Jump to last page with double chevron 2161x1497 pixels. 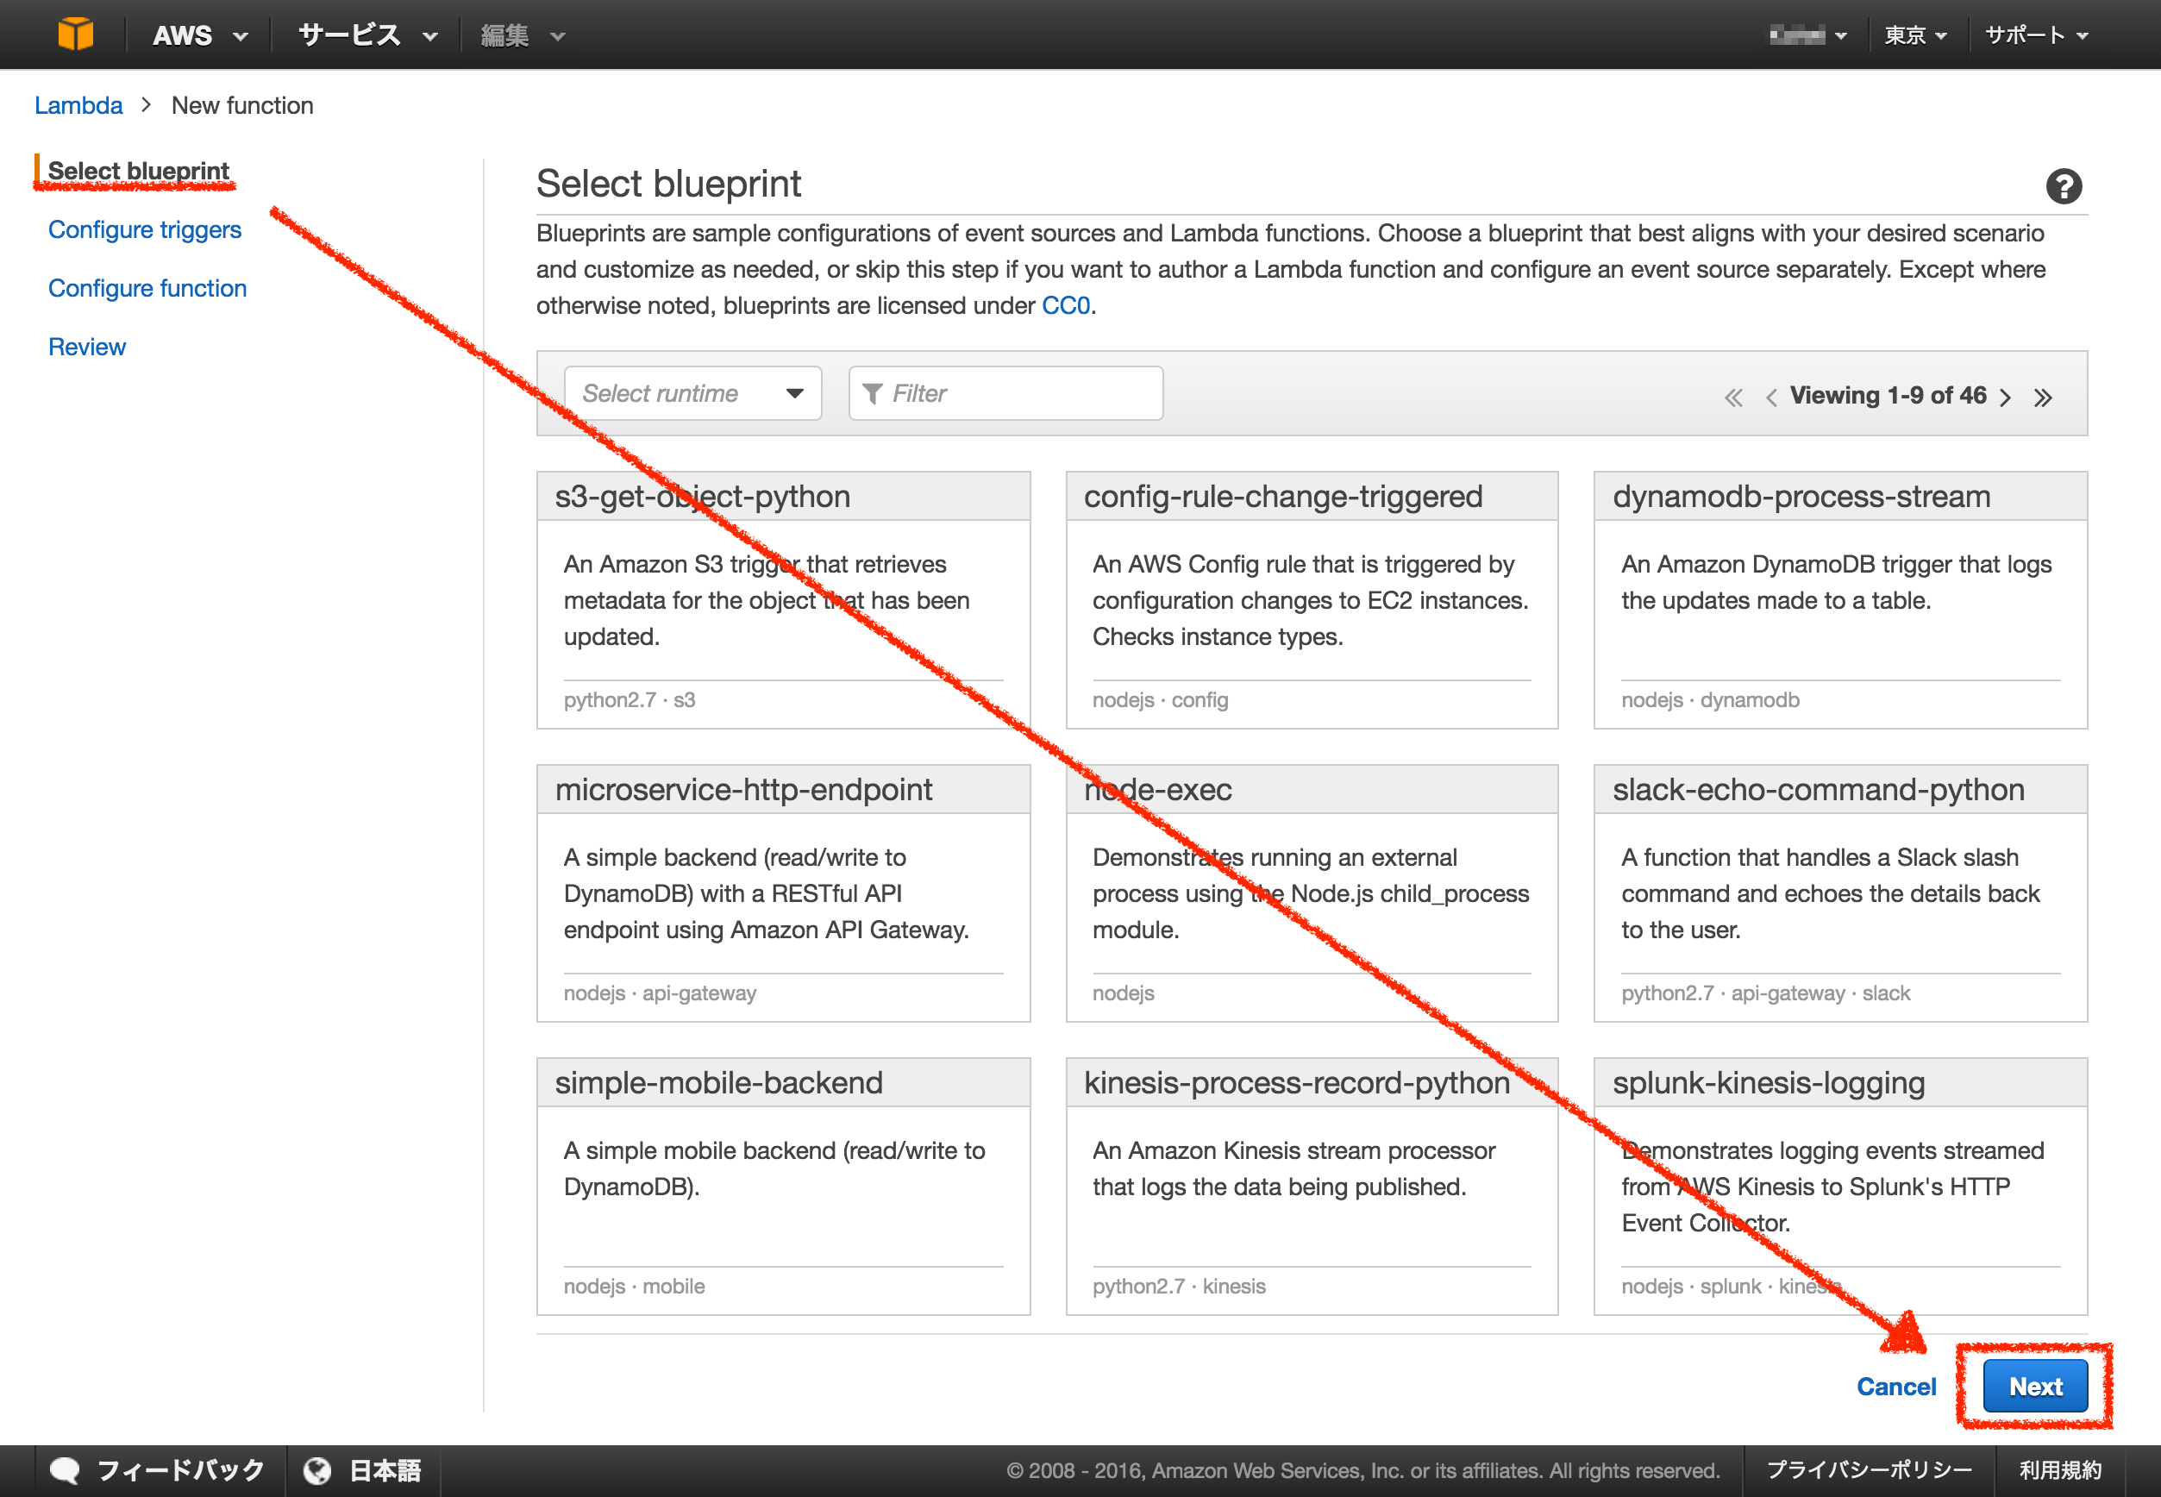[2045, 396]
